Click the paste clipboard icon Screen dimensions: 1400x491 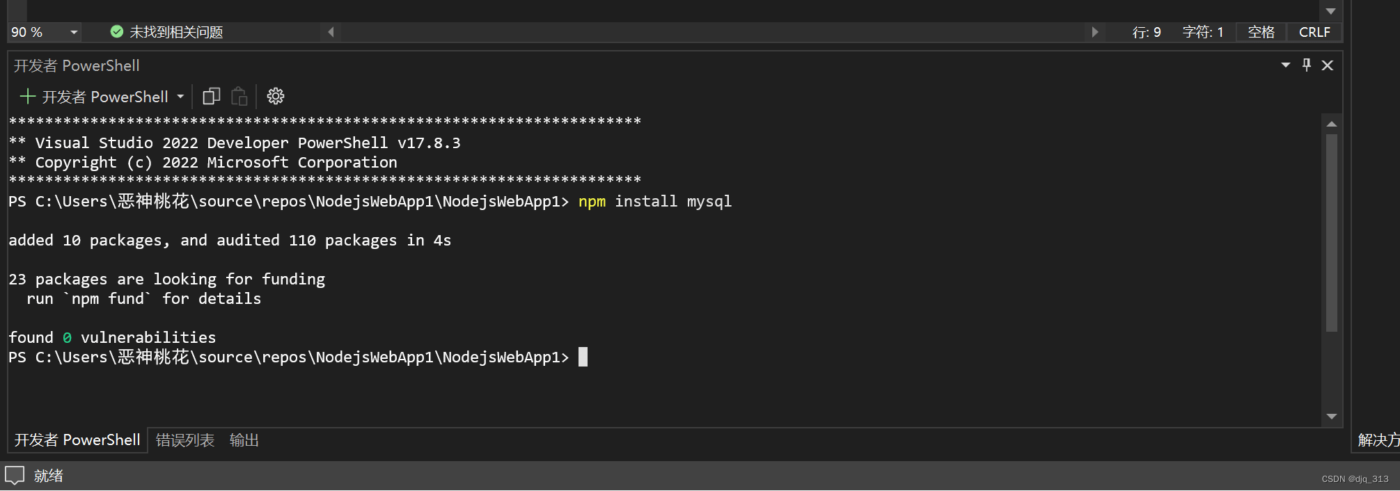[x=239, y=96]
